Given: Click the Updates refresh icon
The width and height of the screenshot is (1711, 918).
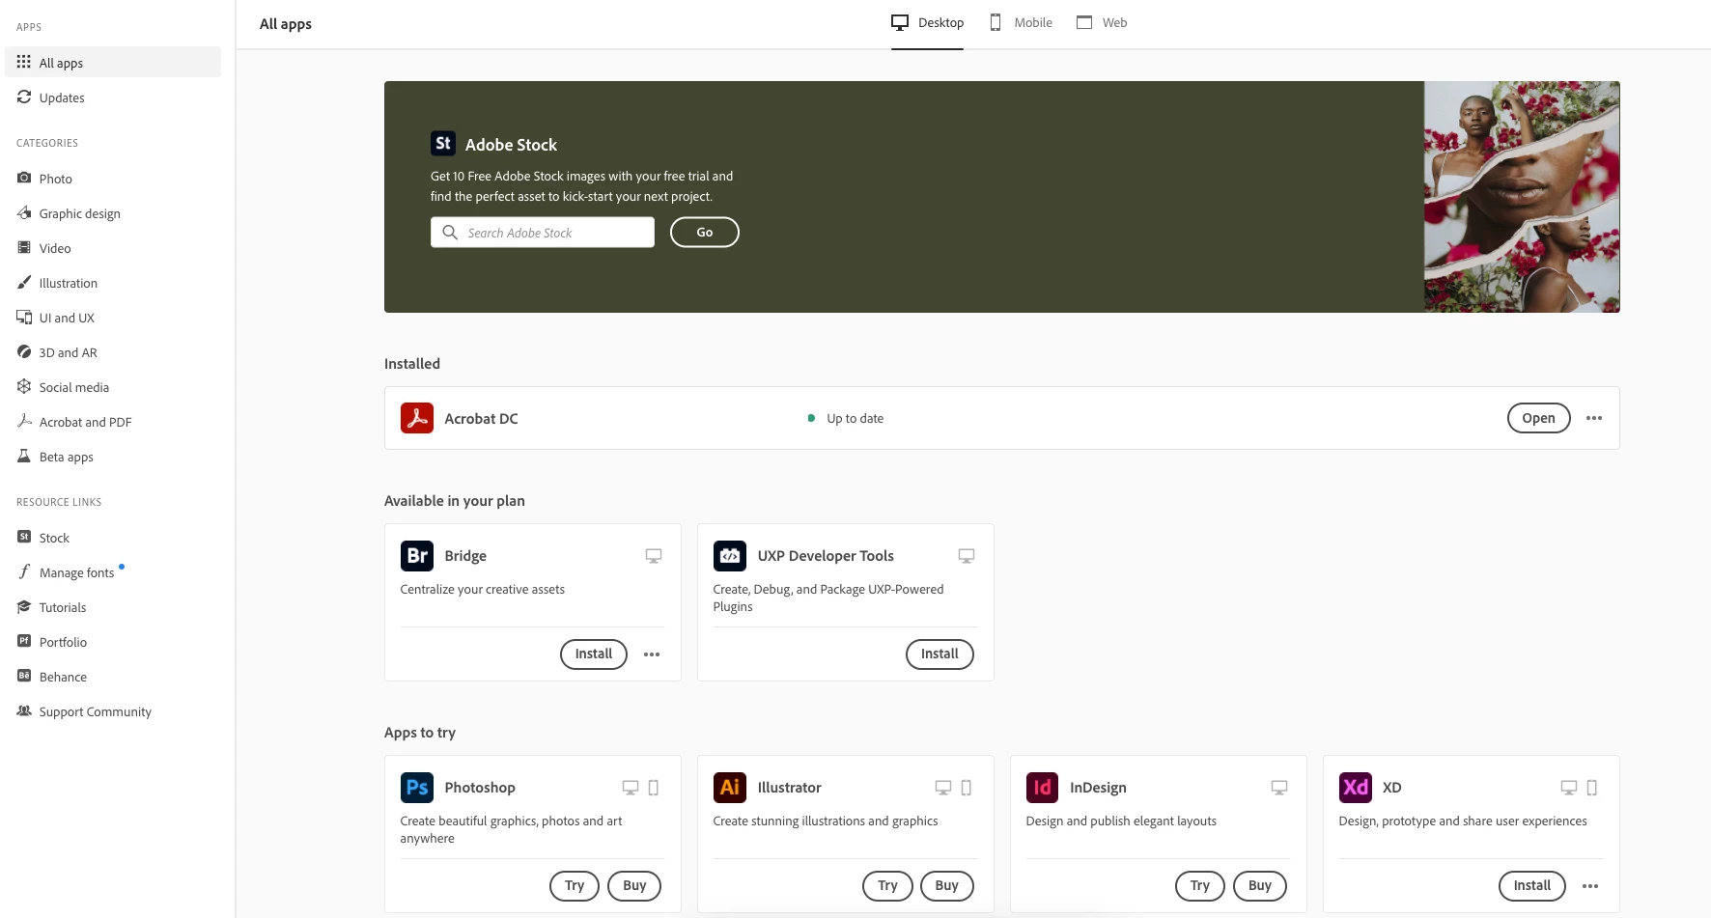Looking at the screenshot, I should coord(24,97).
